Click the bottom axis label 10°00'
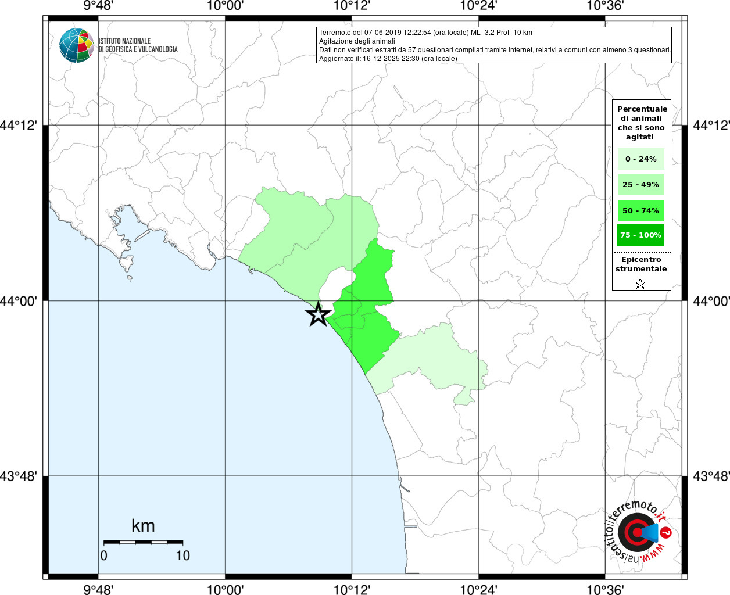The image size is (730, 595). click(225, 589)
